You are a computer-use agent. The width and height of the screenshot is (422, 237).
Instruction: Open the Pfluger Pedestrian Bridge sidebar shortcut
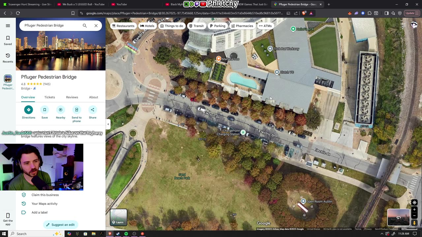8,82
